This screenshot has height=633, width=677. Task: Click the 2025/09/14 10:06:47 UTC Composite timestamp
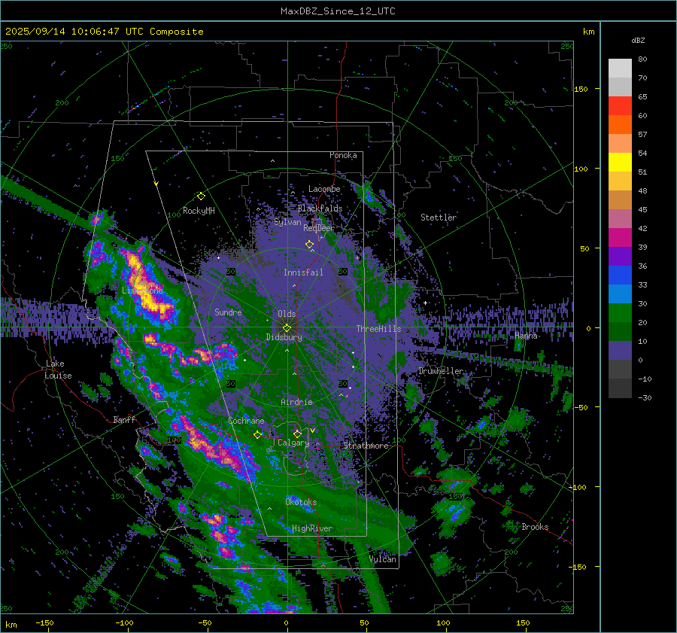click(104, 32)
